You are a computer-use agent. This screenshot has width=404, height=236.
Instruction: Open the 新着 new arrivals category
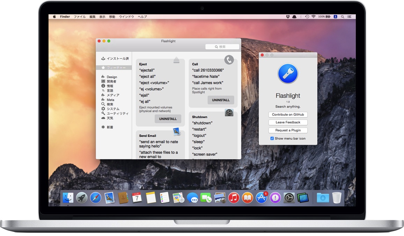tap(107, 127)
